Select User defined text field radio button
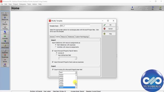The width and height of the screenshot is (164, 92). click(x=57, y=55)
